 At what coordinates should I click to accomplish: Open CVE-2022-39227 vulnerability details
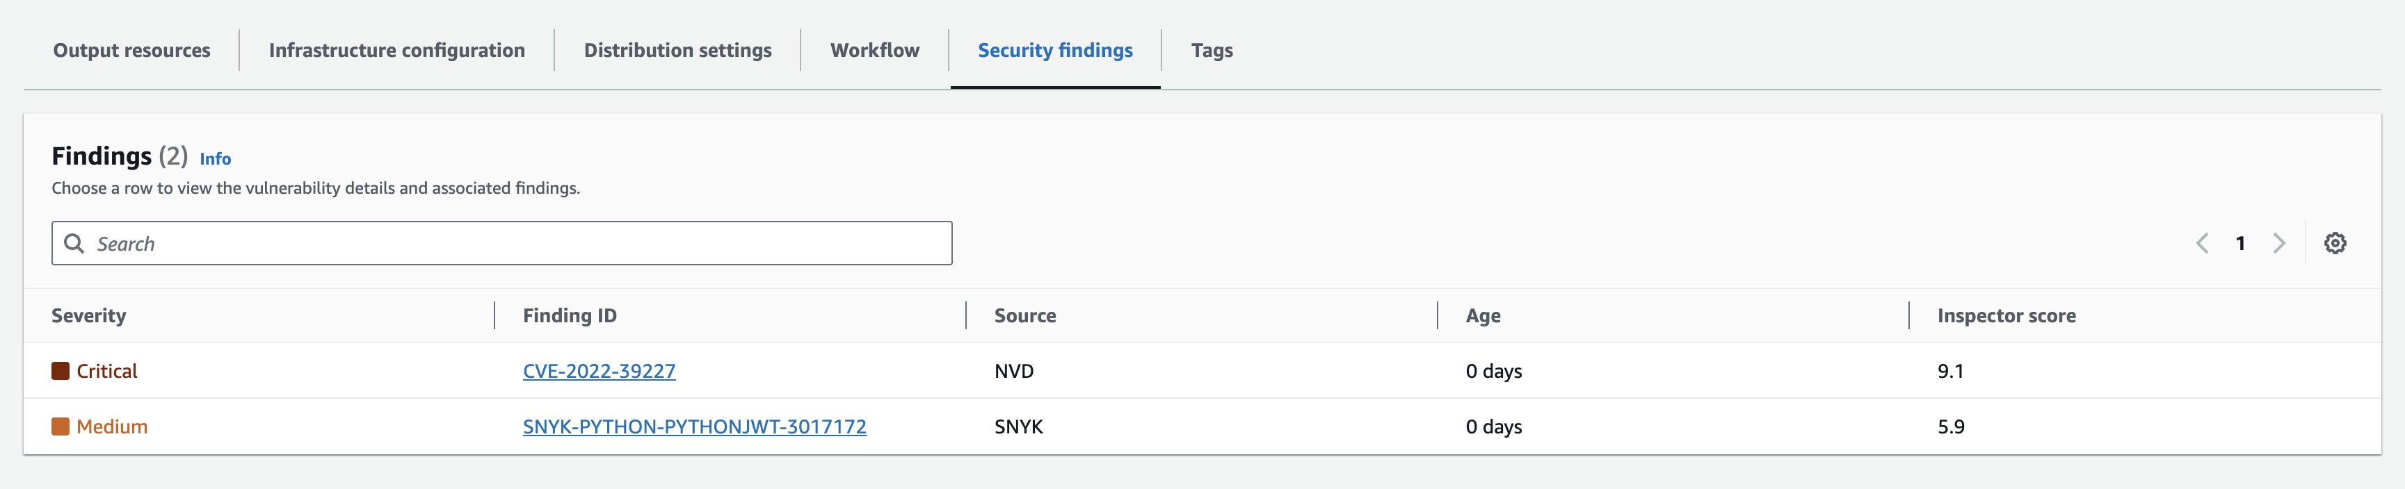click(x=600, y=370)
